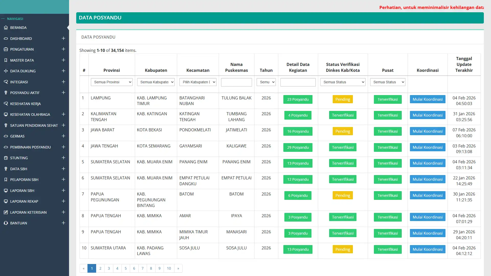
Task: Click the 23 Posyandu detail button
Action: pyautogui.click(x=298, y=99)
